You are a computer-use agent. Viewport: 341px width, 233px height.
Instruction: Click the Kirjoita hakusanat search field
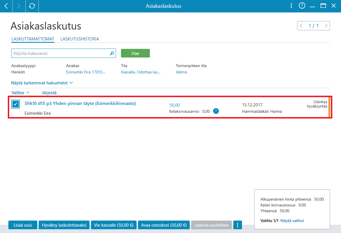coord(61,53)
